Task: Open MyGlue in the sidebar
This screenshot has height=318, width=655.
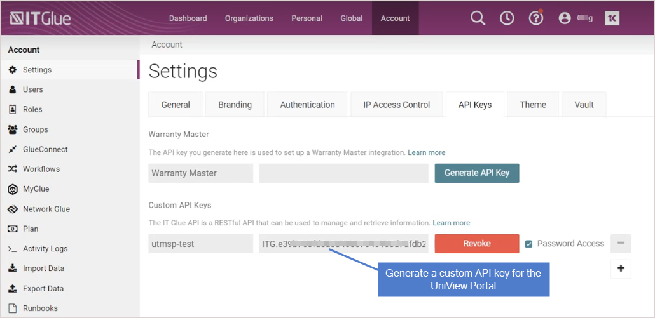Action: point(36,189)
